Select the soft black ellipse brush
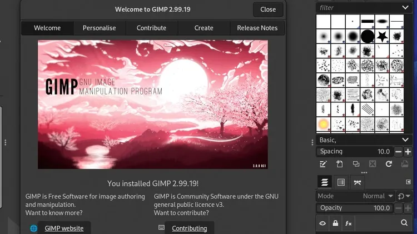The image size is (417, 234). (382, 21)
